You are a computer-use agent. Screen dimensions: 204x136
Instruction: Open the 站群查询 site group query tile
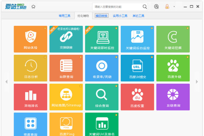point(66,68)
